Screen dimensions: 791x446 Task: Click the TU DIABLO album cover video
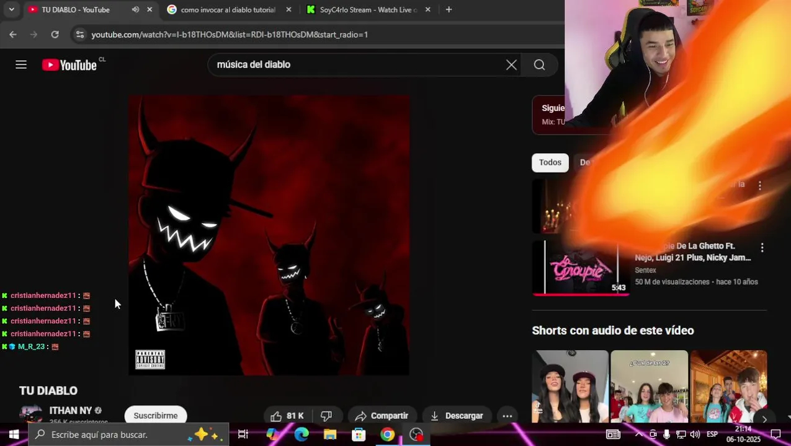tap(269, 235)
